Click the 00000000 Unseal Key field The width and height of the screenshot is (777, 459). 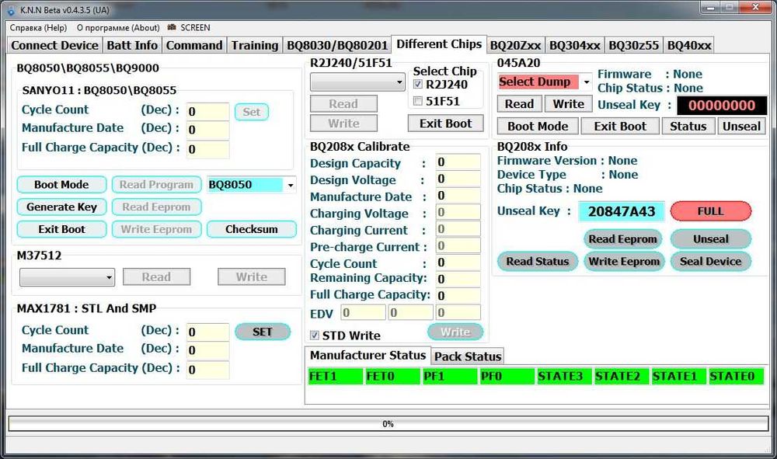(x=722, y=105)
